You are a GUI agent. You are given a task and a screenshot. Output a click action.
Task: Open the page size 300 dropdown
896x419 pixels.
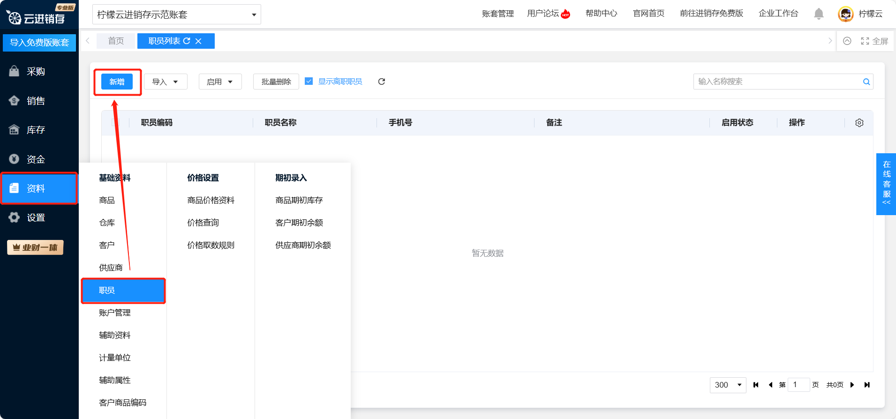[728, 385]
